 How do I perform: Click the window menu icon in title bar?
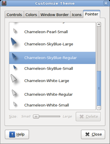[4, 3]
